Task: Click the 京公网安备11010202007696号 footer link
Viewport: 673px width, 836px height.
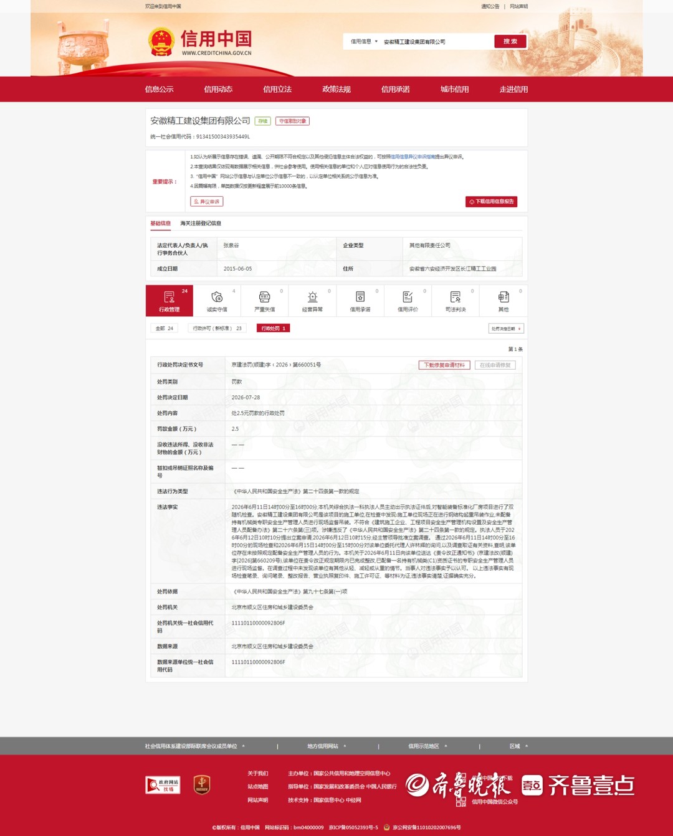Action: [x=426, y=827]
